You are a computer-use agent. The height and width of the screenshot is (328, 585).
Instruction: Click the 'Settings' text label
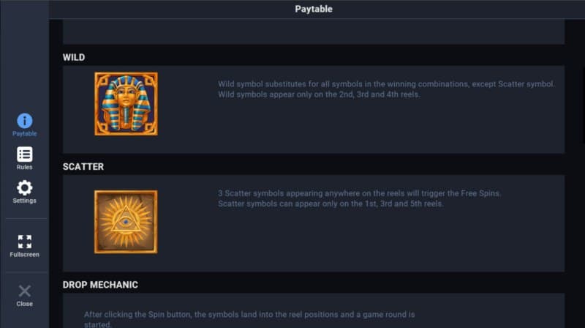click(x=24, y=201)
